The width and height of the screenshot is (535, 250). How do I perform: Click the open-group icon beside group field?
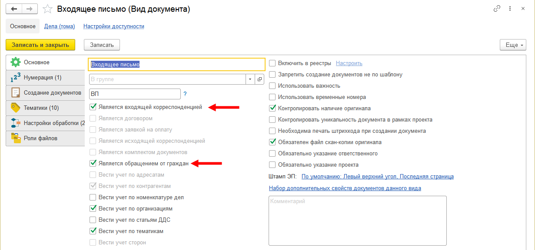tap(259, 79)
